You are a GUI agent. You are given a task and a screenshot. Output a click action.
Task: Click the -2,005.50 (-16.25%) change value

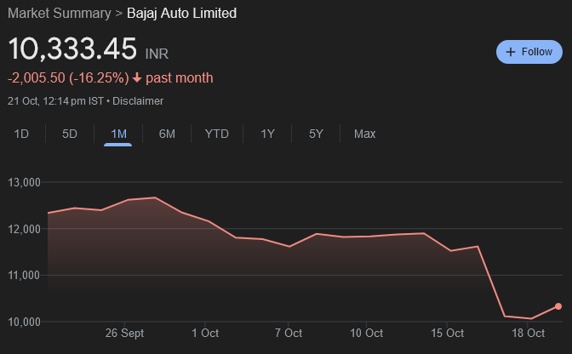[68, 78]
